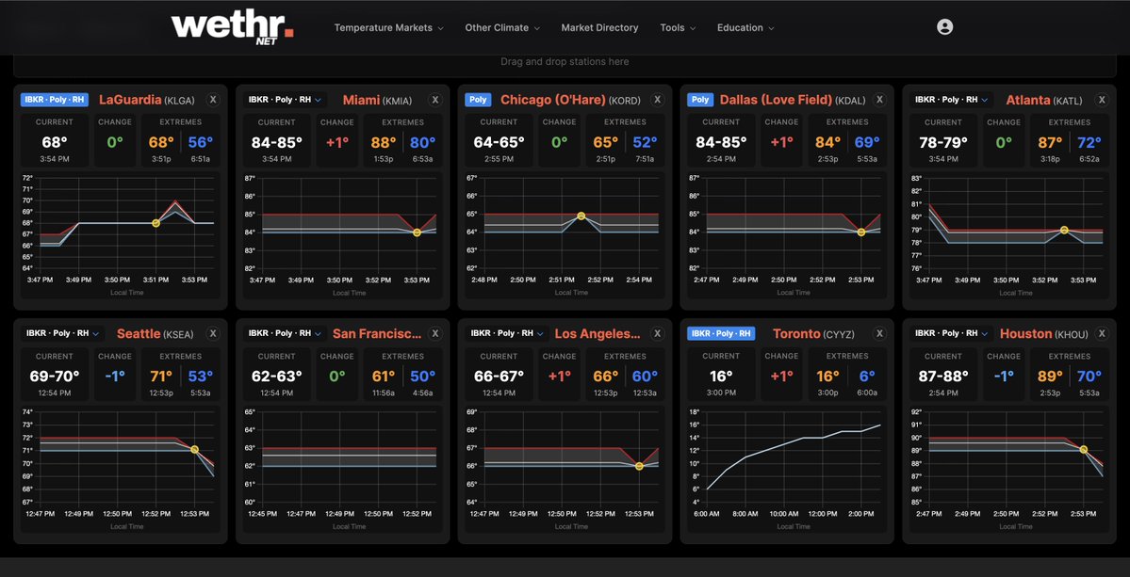Viewport: 1130px width, 577px height.
Task: Close the Miami station card
Action: point(434,100)
